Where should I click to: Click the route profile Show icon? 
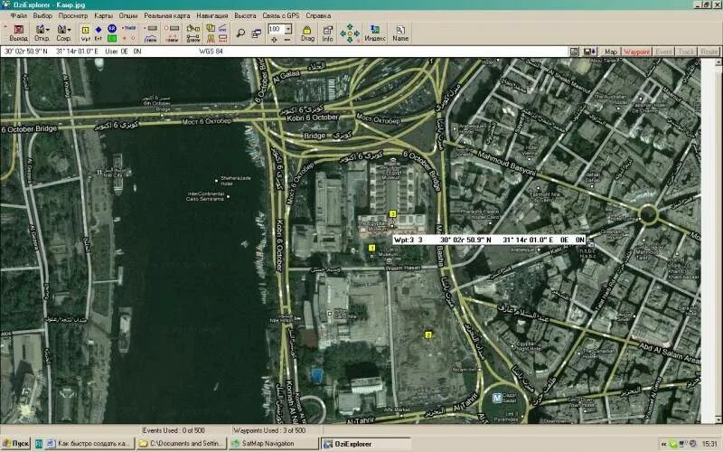click(x=151, y=39)
